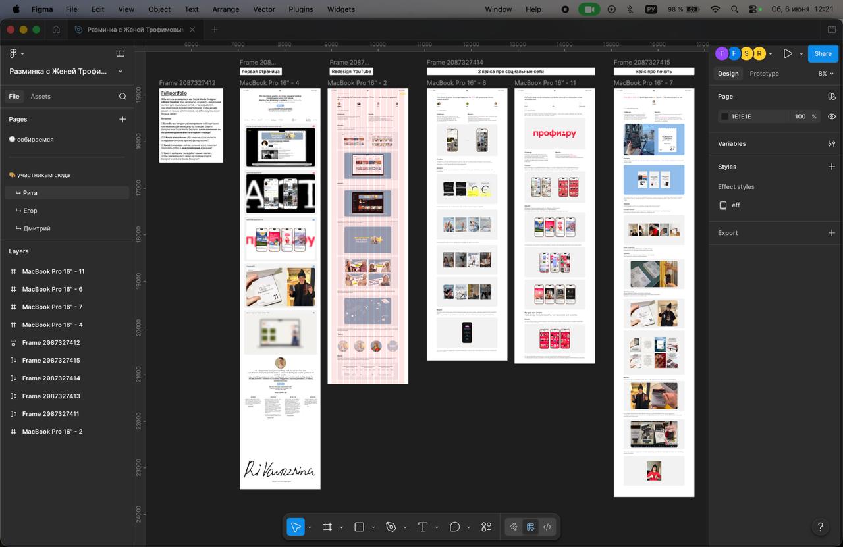Click the page color opacity 100 field
Screen dimensions: 843x547
pos(800,117)
